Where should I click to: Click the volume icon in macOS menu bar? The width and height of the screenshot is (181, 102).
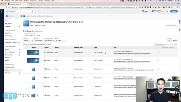pos(151,1)
